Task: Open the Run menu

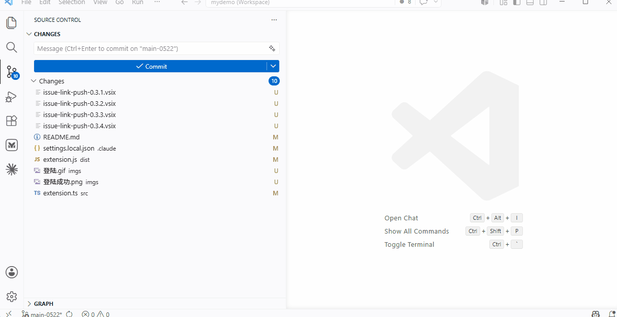Action: tap(137, 3)
